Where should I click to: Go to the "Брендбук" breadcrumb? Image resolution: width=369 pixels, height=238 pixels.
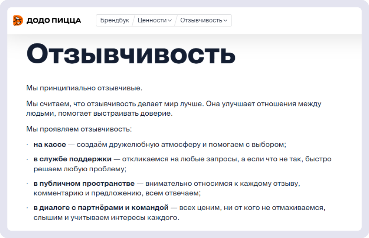click(115, 20)
